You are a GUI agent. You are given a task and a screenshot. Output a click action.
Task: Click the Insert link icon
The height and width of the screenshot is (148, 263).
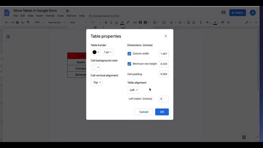(135, 22)
